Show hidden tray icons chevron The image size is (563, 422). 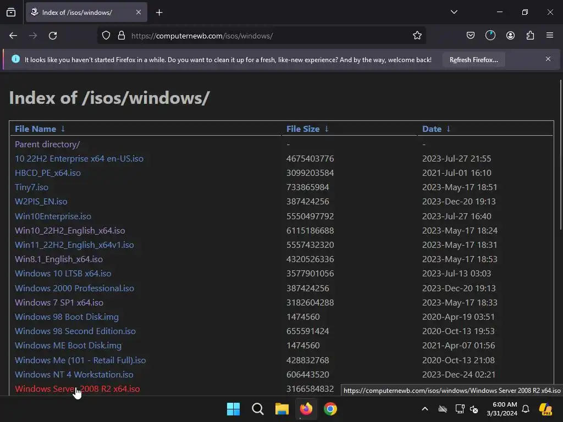425,409
